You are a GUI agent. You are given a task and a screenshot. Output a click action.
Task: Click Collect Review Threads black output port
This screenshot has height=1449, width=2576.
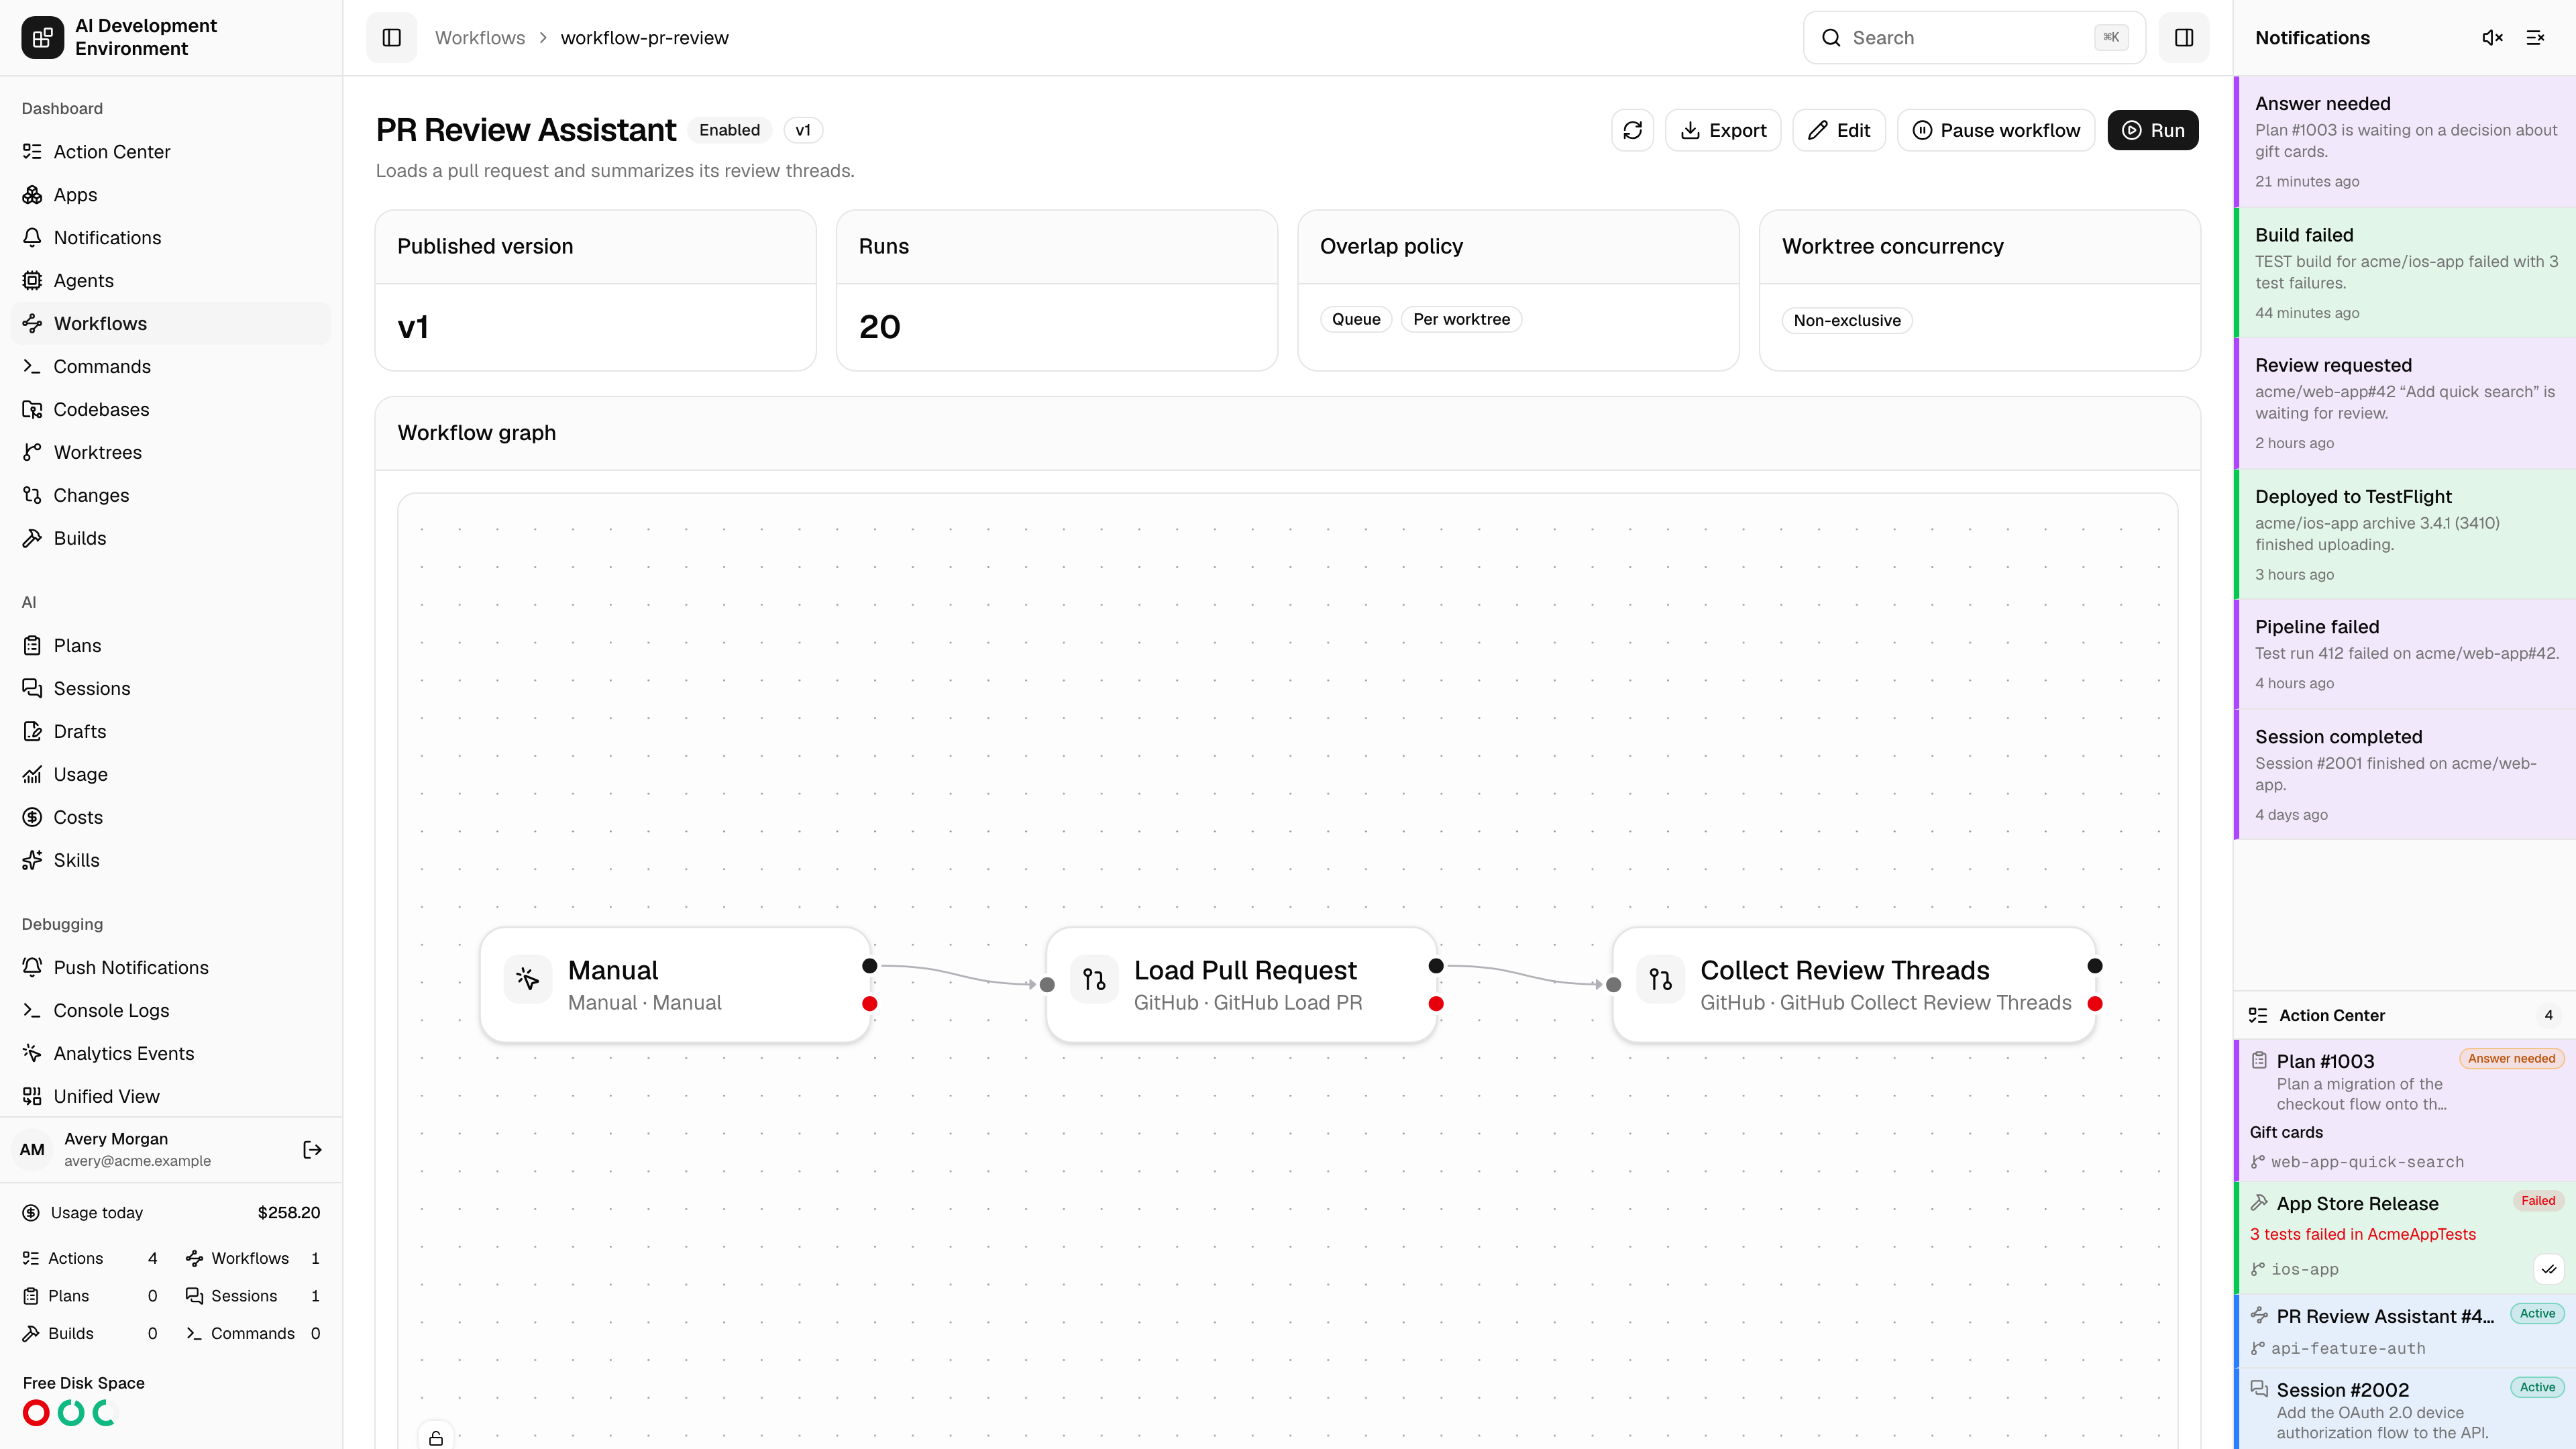(x=2095, y=966)
